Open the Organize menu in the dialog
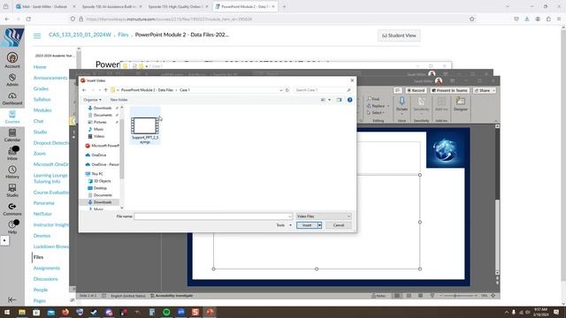 tap(92, 100)
